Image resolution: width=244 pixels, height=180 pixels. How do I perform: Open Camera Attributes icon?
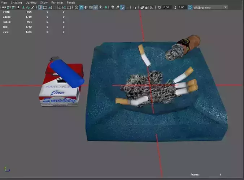(x=14, y=7)
